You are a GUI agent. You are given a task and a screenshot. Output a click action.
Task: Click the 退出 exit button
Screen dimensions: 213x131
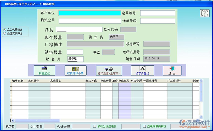click(172, 71)
